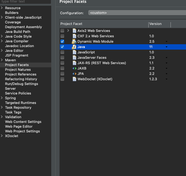Open Web Content Settings page
The height and width of the screenshot is (176, 186).
[x=23, y=122]
